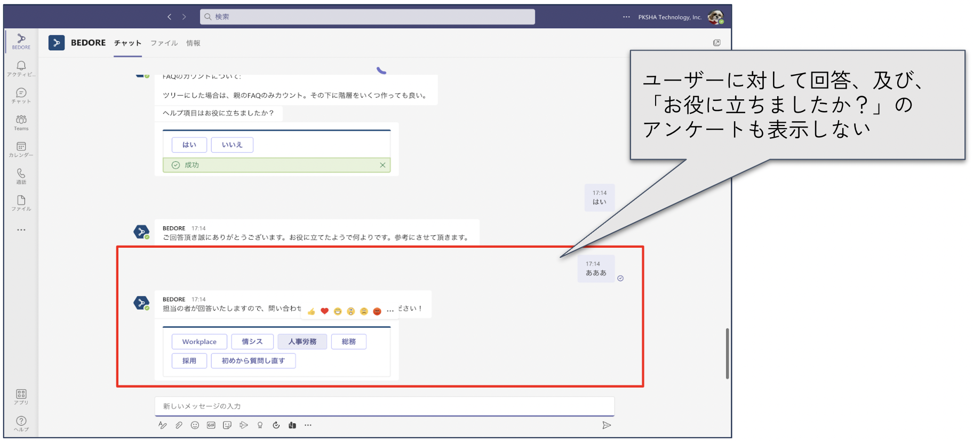Screen dimensions: 973x441
Task: Open the Praise badge icon
Action: (x=260, y=426)
